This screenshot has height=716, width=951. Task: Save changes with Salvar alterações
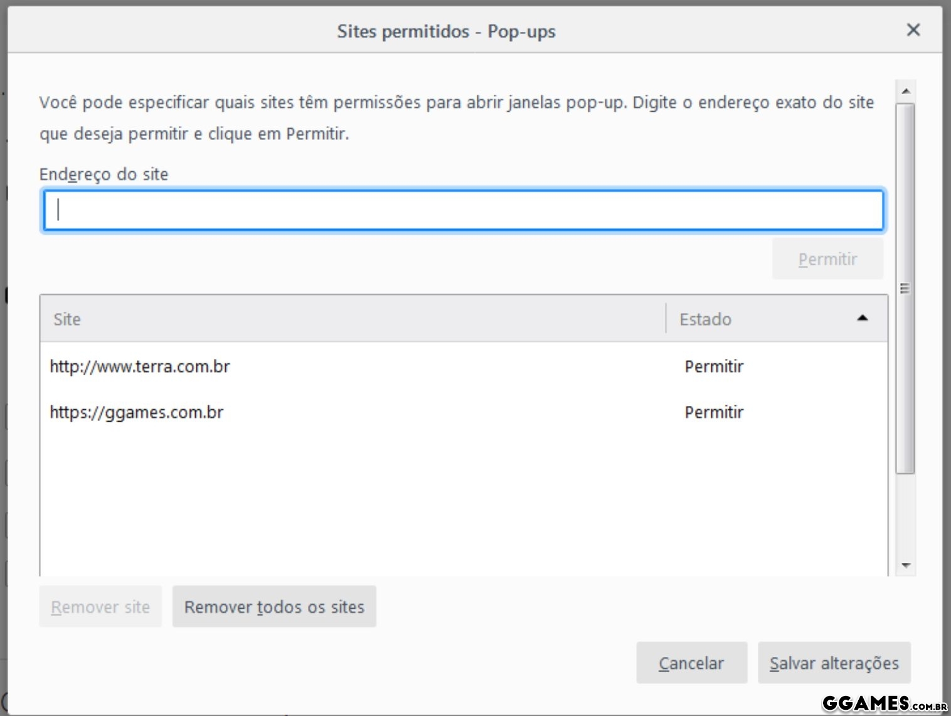[834, 663]
